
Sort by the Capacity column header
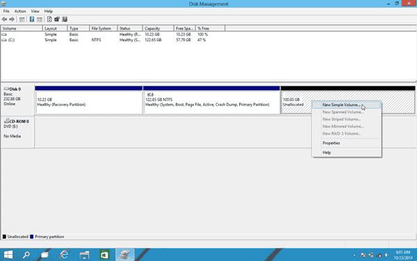pyautogui.click(x=158, y=29)
